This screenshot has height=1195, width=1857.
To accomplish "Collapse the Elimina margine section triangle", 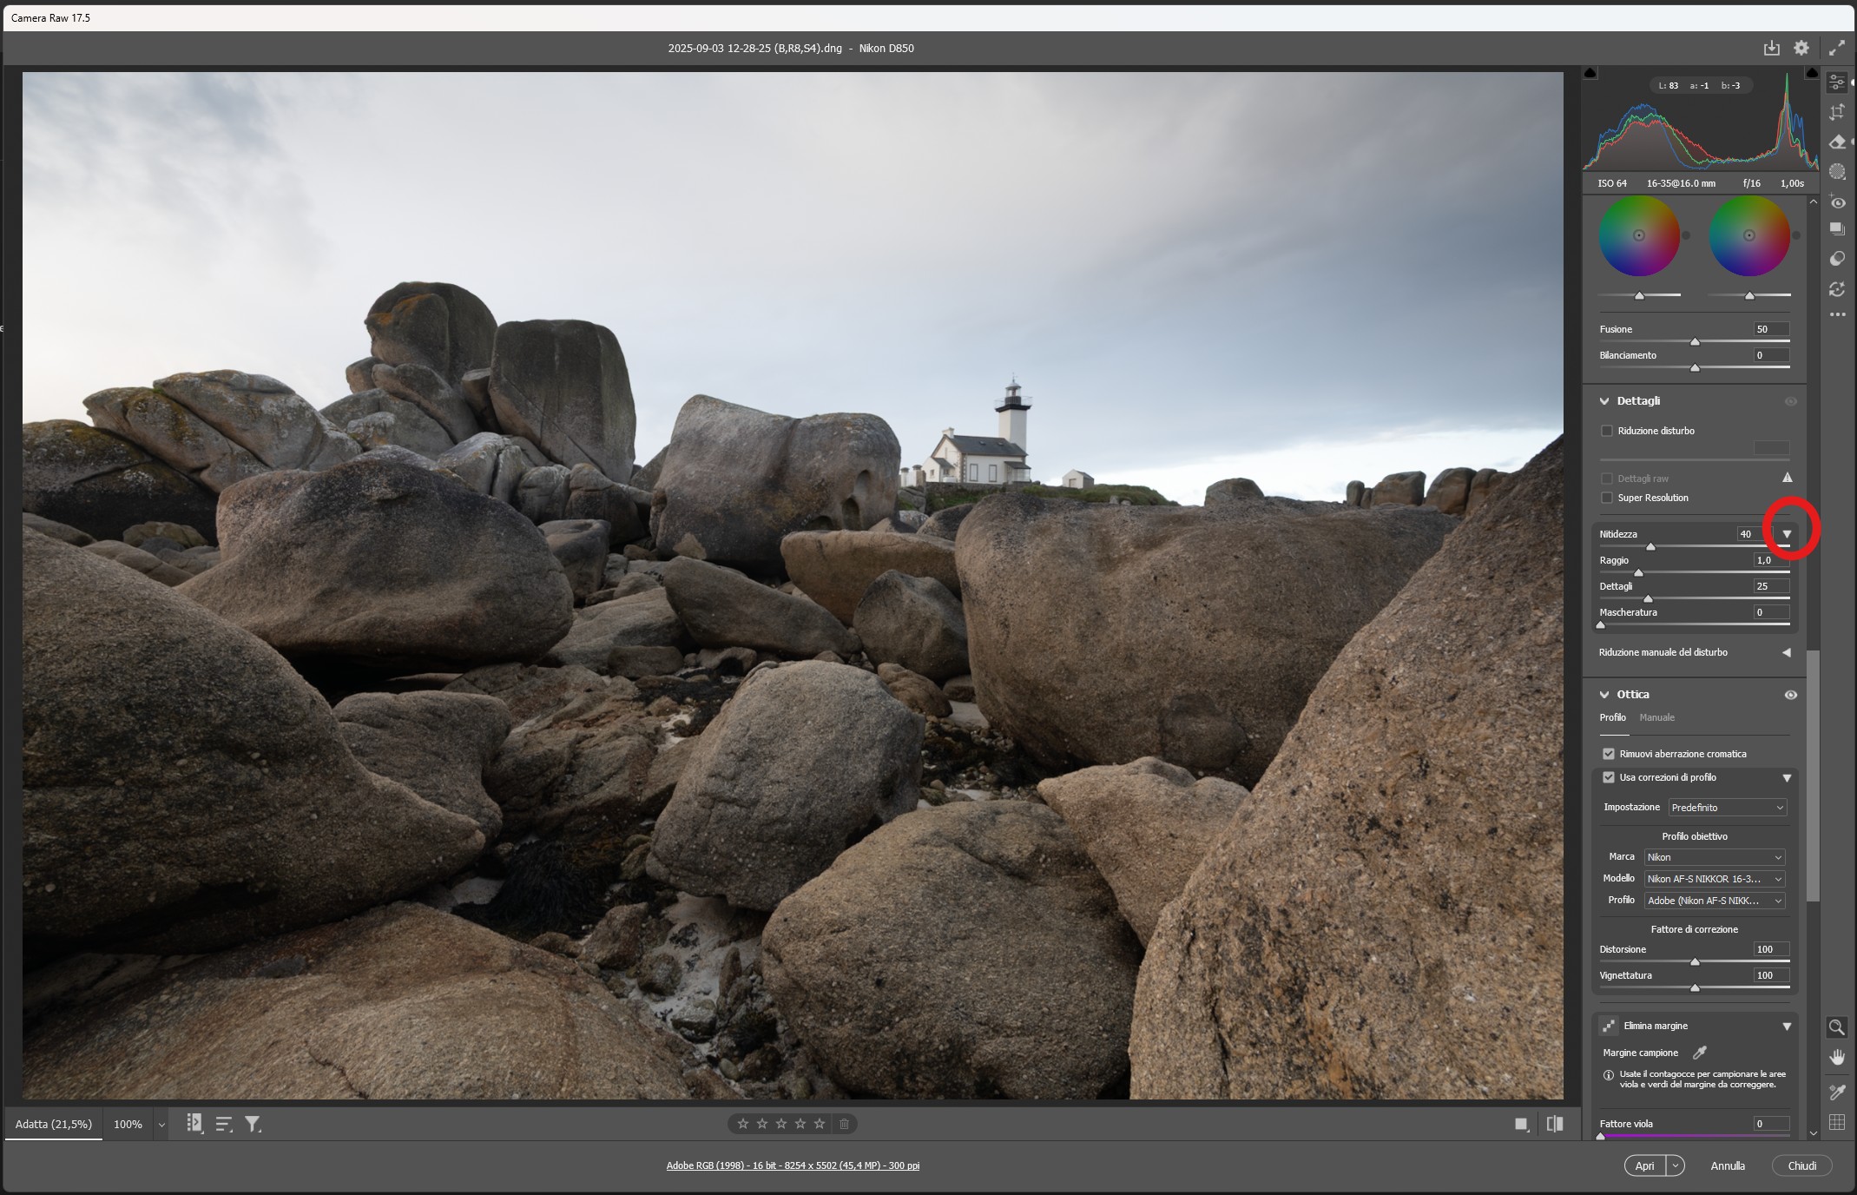I will (1787, 1027).
